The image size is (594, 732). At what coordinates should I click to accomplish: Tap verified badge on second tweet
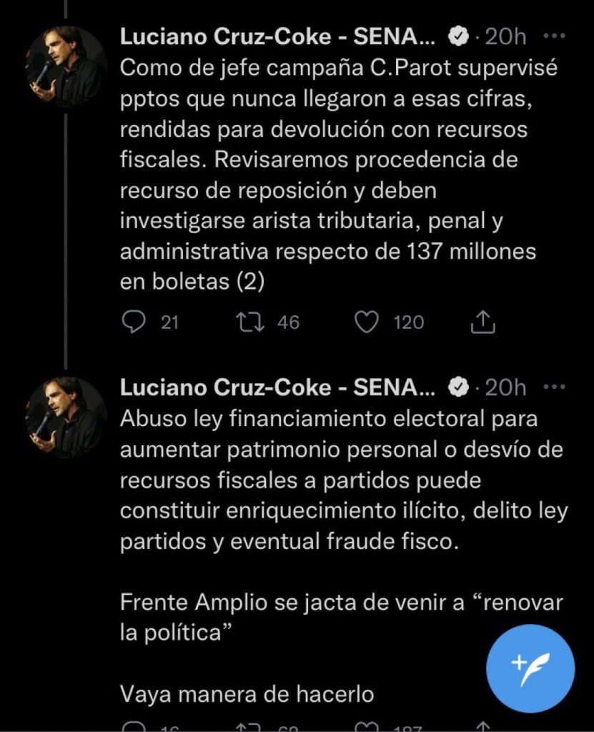(x=457, y=387)
